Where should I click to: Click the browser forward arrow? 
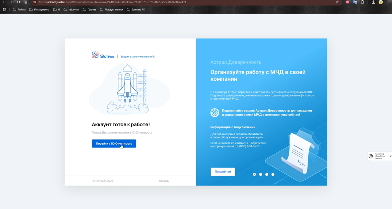point(11,2)
